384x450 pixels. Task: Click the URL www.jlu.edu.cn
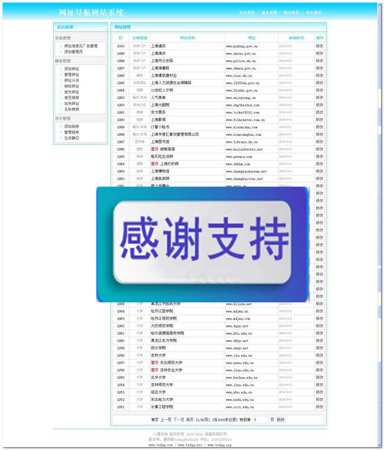239,356
